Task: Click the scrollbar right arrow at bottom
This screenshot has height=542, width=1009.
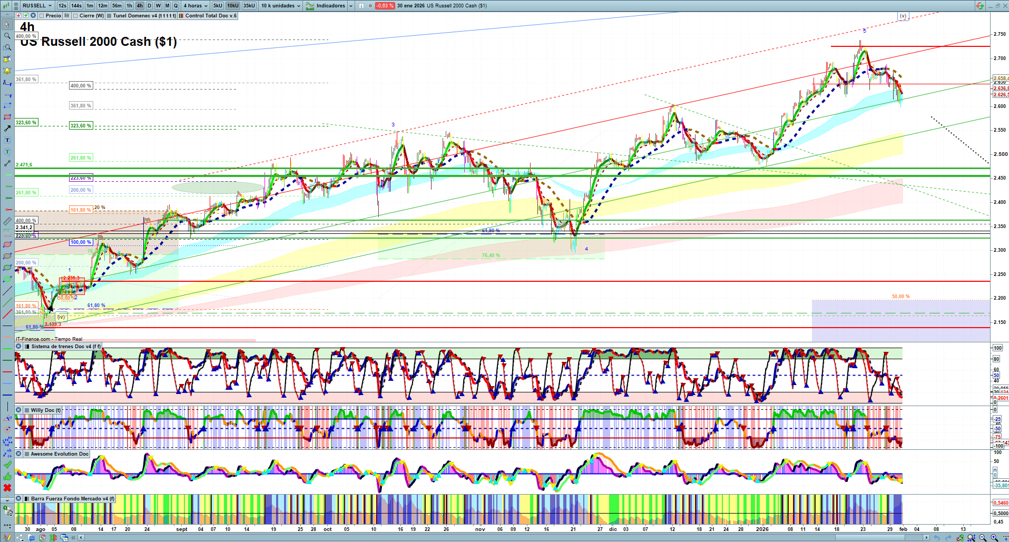Action: coord(927,538)
